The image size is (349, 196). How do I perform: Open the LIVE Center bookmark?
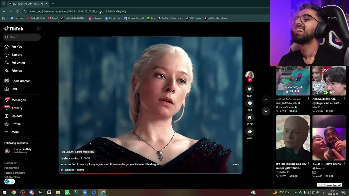194,18
